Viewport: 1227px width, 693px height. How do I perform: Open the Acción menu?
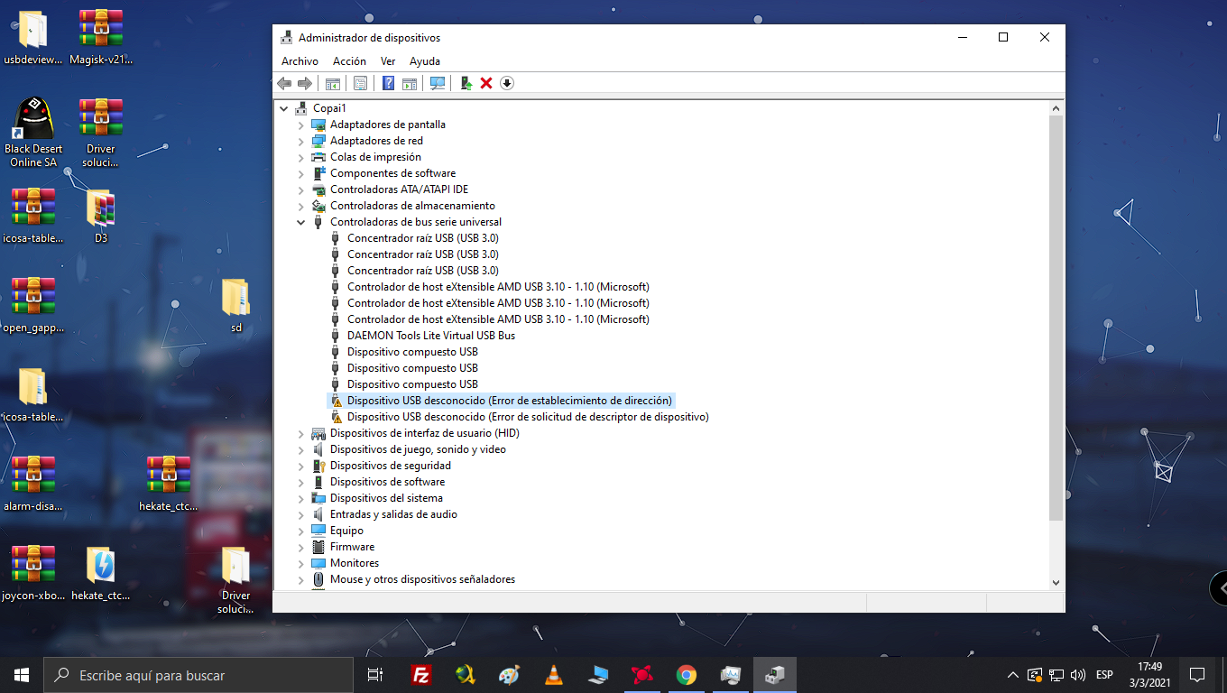(349, 61)
